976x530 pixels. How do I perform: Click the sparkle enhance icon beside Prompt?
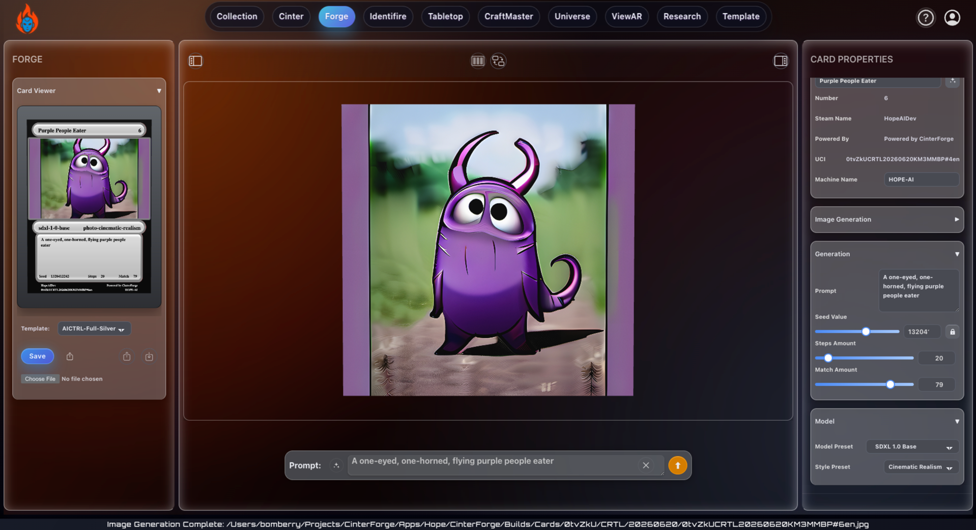336,465
